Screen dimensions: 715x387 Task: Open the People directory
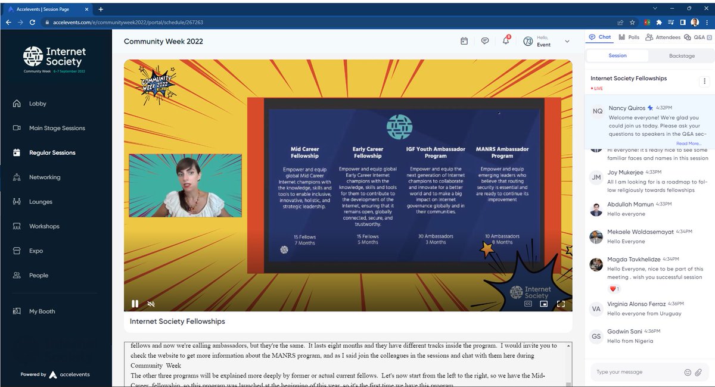(38, 275)
